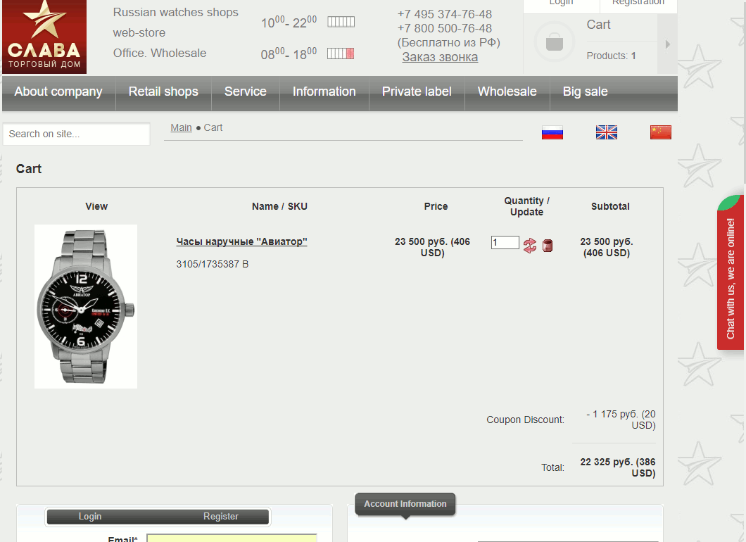746x542 pixels.
Task: Click the Email input field
Action: tap(232, 538)
